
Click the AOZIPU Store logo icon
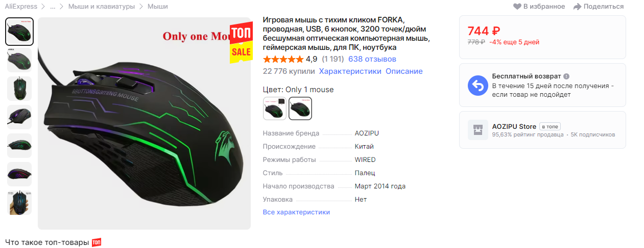click(x=478, y=130)
